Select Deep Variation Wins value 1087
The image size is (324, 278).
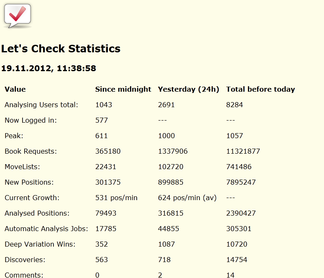coord(166,244)
